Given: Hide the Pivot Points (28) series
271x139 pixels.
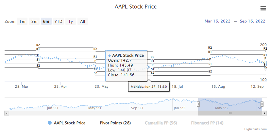Looking at the screenshot, I should 115,123.
